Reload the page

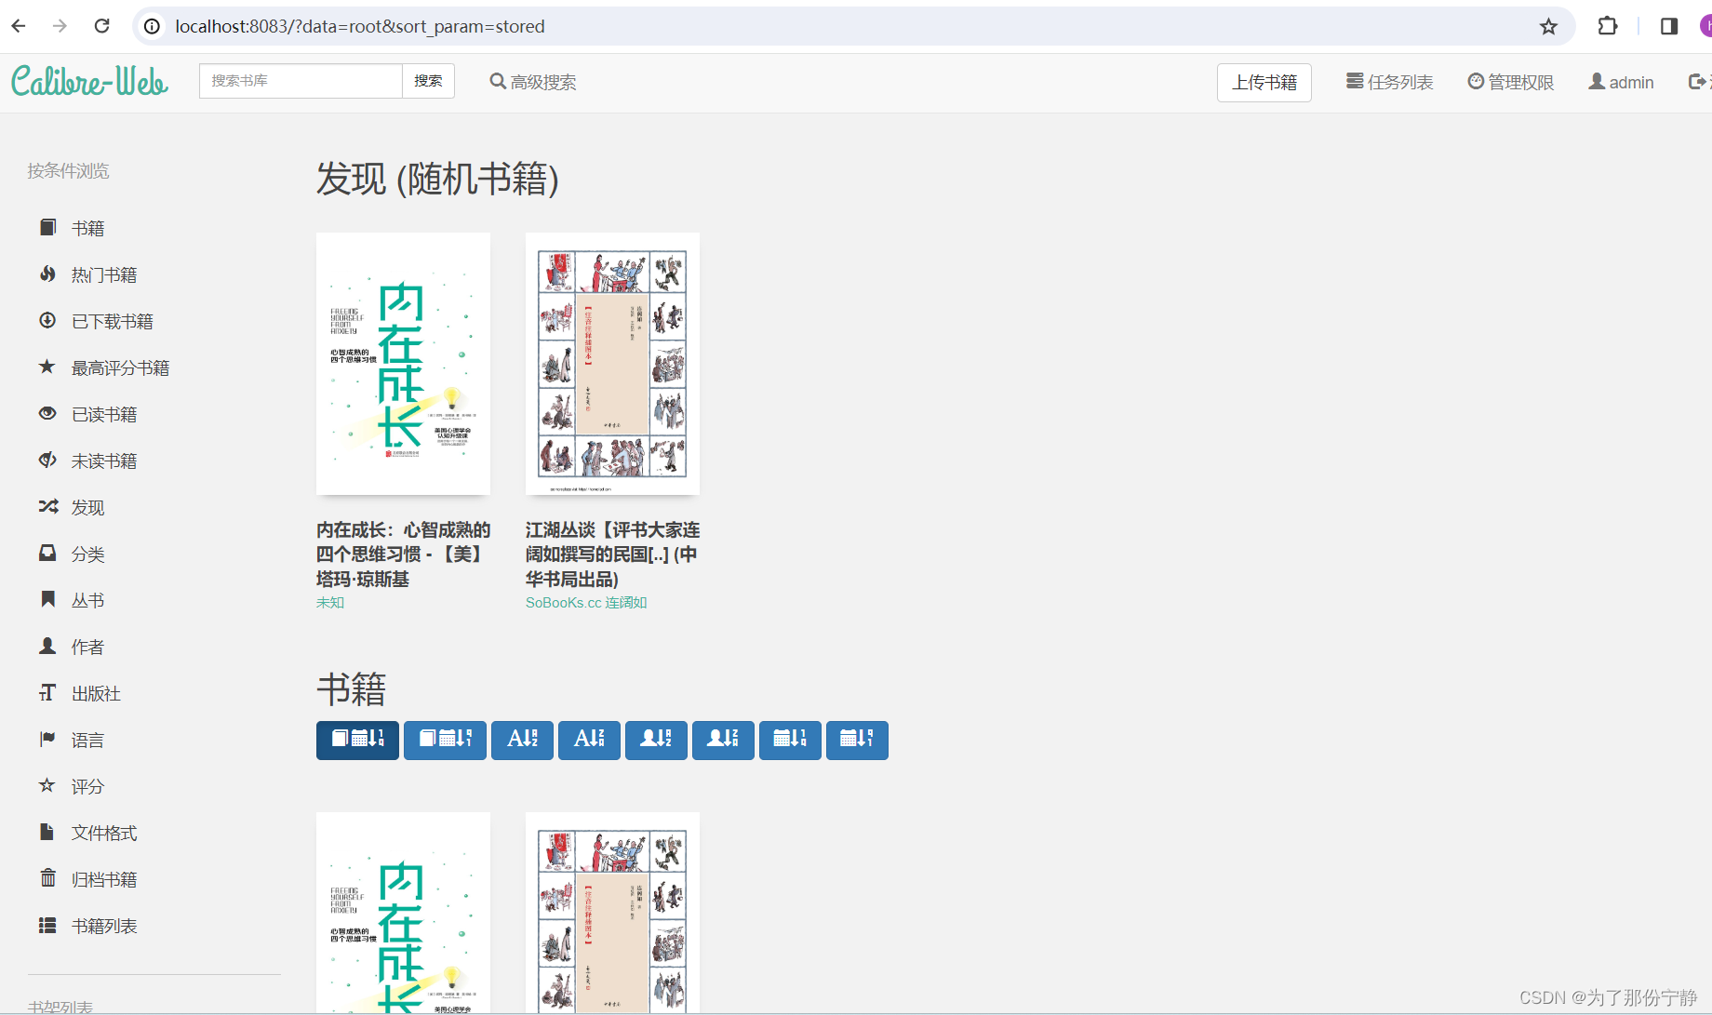click(x=102, y=26)
